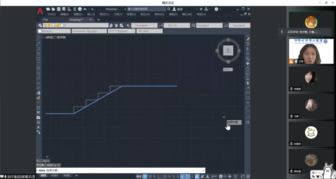Click the Move tool in modify toolbar
Screen dimensions: 336x179
[248, 64]
